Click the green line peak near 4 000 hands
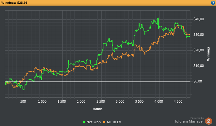The image size is (216, 126). click(x=158, y=18)
